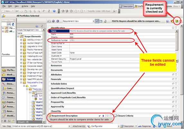Open the Closed By section
Viewport: 184px width, 129px height.
[x=56, y=111]
